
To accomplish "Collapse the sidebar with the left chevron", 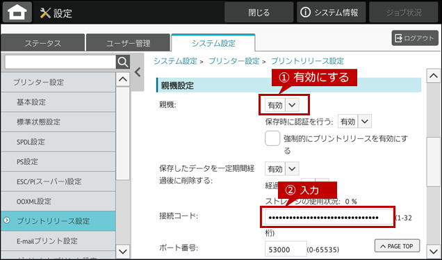I will pos(138,72).
